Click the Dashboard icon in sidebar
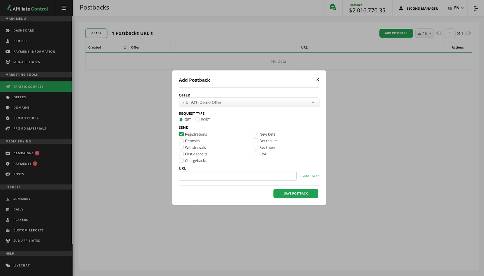 coord(8,31)
